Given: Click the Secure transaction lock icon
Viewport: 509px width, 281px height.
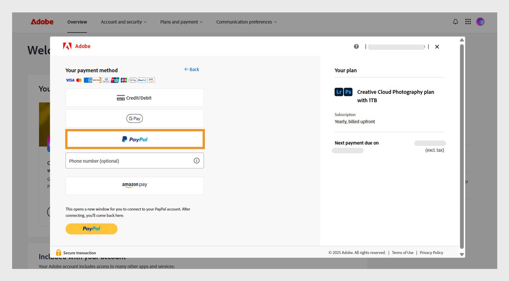Looking at the screenshot, I should coord(59,252).
